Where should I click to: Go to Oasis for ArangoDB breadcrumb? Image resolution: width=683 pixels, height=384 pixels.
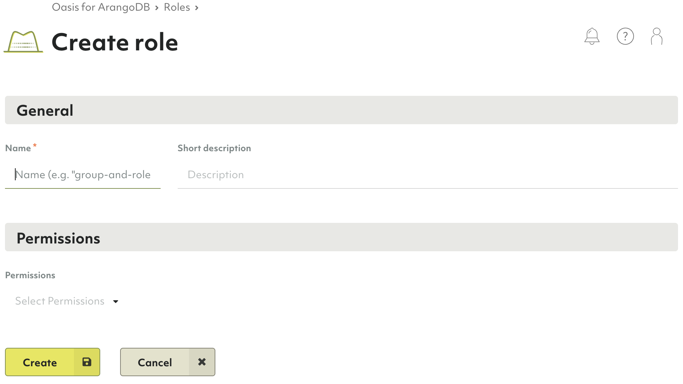point(101,7)
